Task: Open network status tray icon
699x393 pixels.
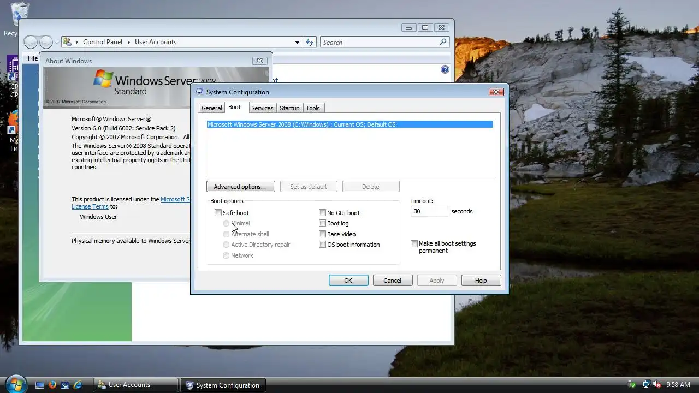Action: click(646, 385)
